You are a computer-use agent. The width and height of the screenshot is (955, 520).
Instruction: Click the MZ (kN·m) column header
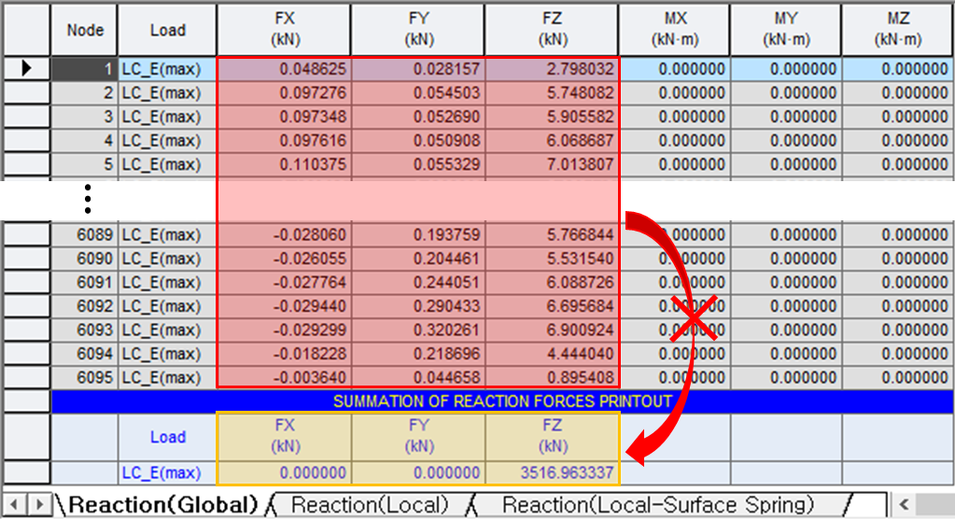pyautogui.click(x=897, y=30)
